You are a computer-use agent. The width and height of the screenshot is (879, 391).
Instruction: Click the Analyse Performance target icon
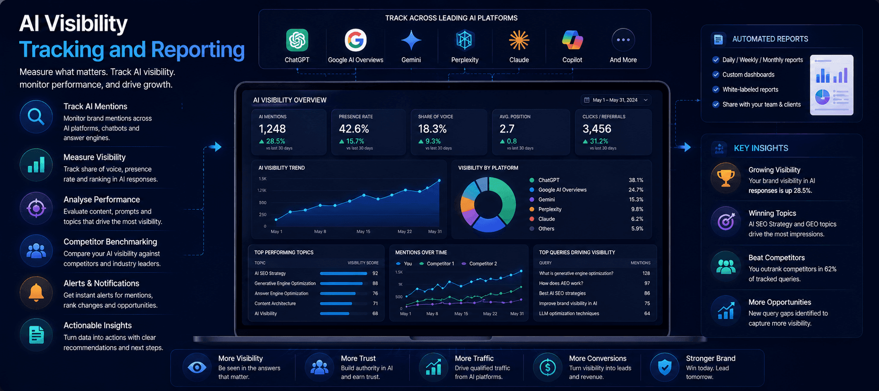point(36,208)
